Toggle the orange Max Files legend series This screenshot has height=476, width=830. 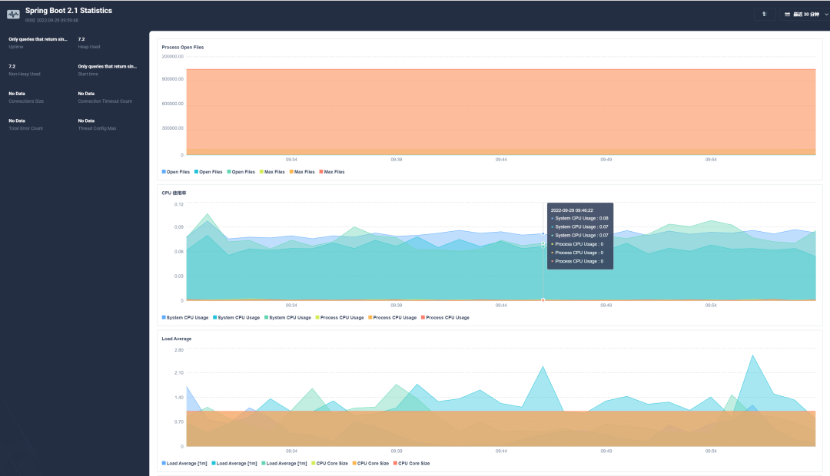click(302, 172)
